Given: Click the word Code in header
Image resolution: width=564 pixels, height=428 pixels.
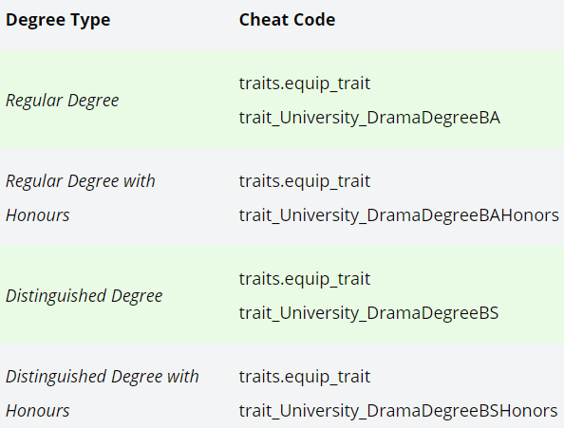Looking at the screenshot, I should pyautogui.click(x=311, y=19).
